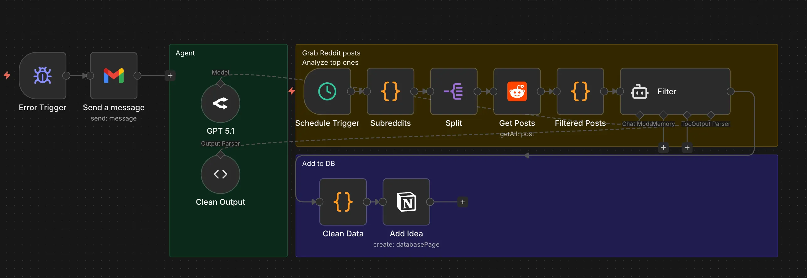Image resolution: width=807 pixels, height=278 pixels.
Task: Add sub-node under Filter's Memory connector
Action: (x=663, y=148)
